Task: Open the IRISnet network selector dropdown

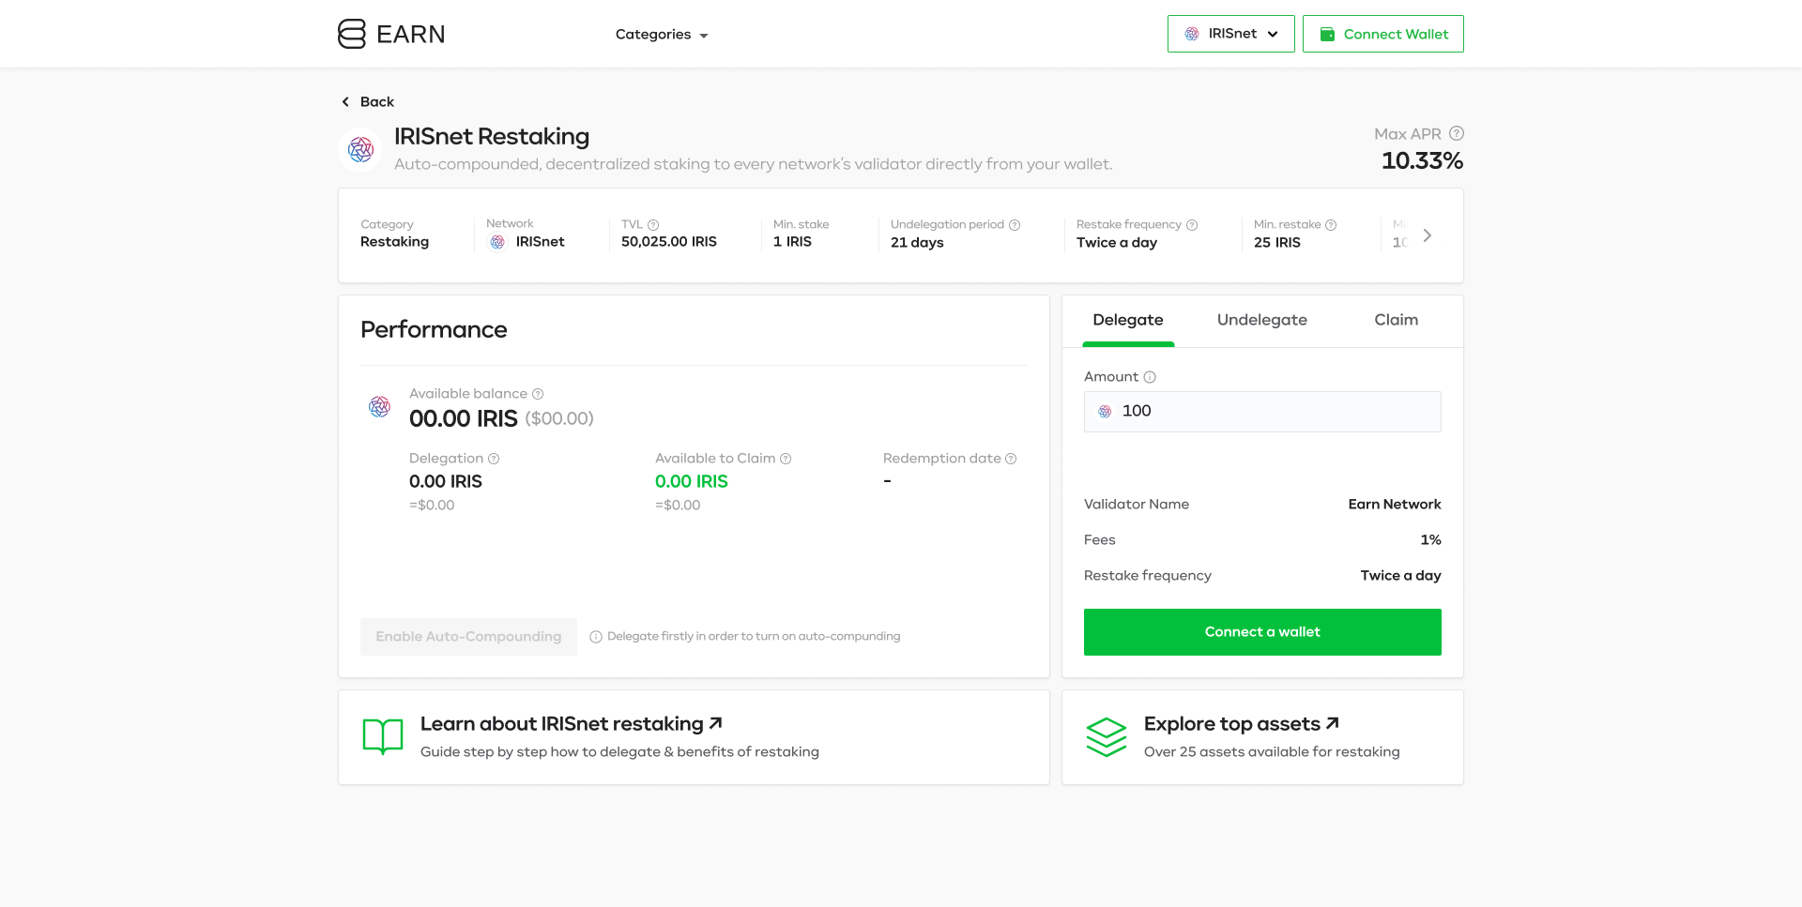Action: [x=1230, y=34]
